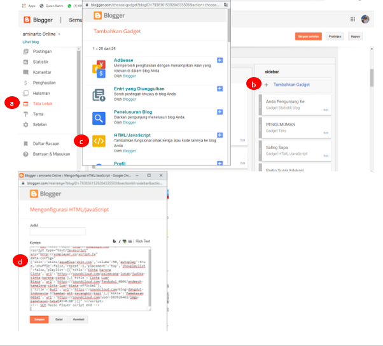
Task: Click the Pratinjau button
Action: click(335, 36)
